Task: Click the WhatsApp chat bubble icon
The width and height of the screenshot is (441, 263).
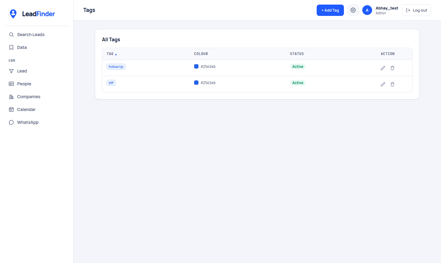Action: tap(11, 122)
